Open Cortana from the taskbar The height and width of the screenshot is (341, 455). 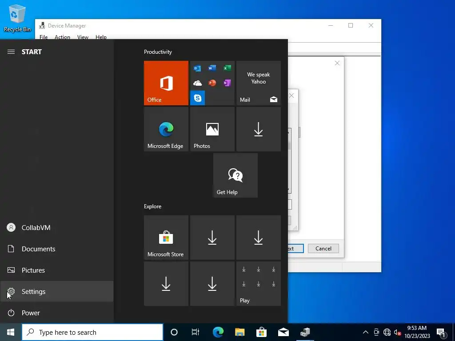pos(174,332)
